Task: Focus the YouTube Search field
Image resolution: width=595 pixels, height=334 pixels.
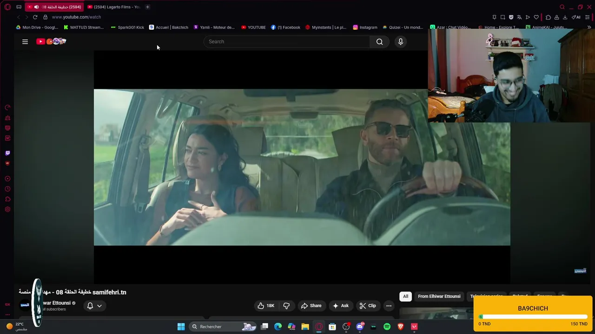Action: pyautogui.click(x=287, y=42)
